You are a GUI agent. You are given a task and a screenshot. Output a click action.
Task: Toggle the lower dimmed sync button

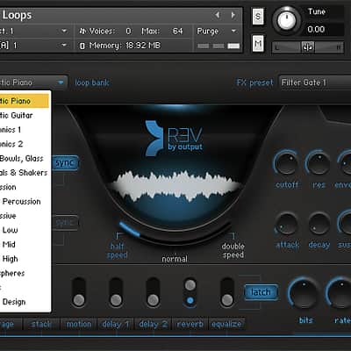65,223
